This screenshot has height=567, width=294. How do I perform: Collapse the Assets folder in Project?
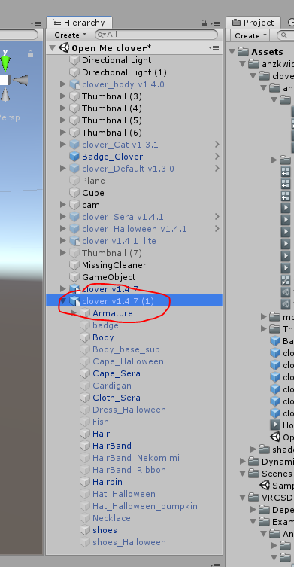[x=232, y=52]
